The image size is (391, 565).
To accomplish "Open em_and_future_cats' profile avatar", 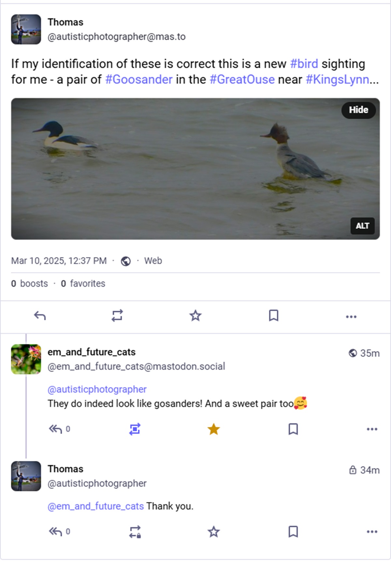I will [x=26, y=359].
